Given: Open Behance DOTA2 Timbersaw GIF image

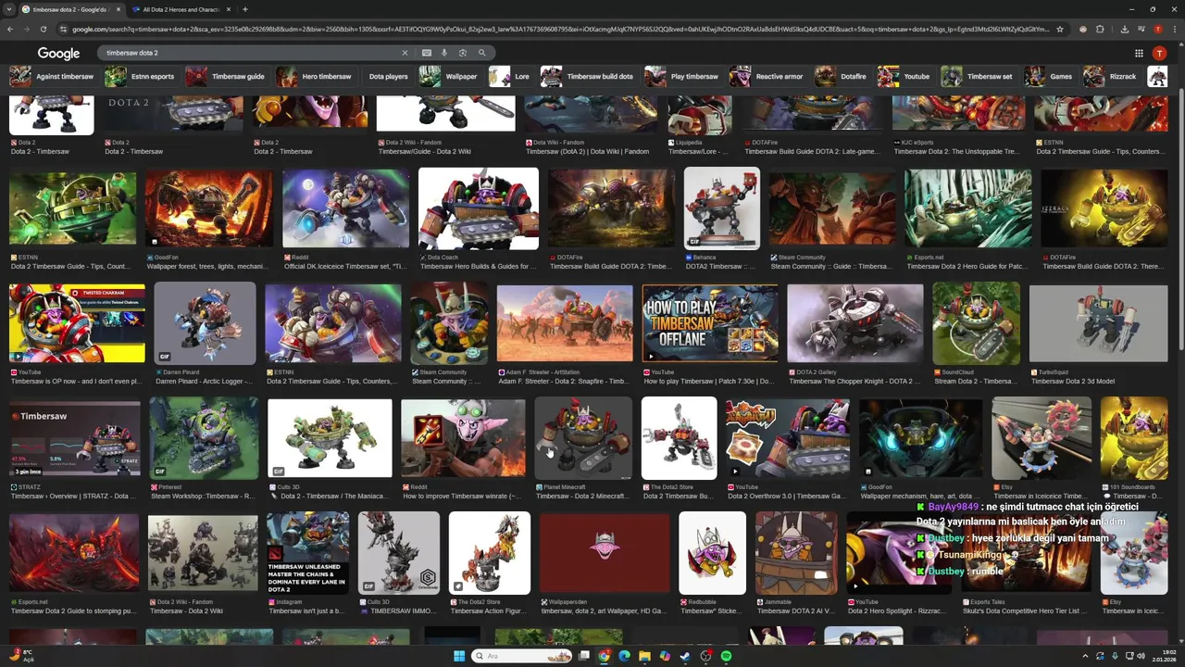Looking at the screenshot, I should (722, 208).
